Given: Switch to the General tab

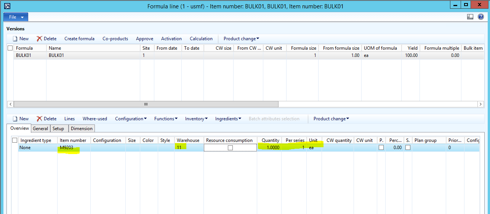Looking at the screenshot, I should [x=40, y=129].
